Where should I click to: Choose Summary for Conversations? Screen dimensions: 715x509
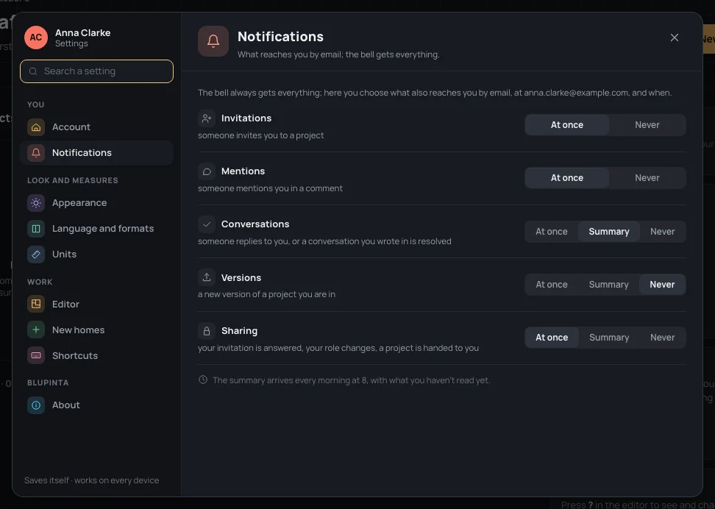pyautogui.click(x=609, y=231)
